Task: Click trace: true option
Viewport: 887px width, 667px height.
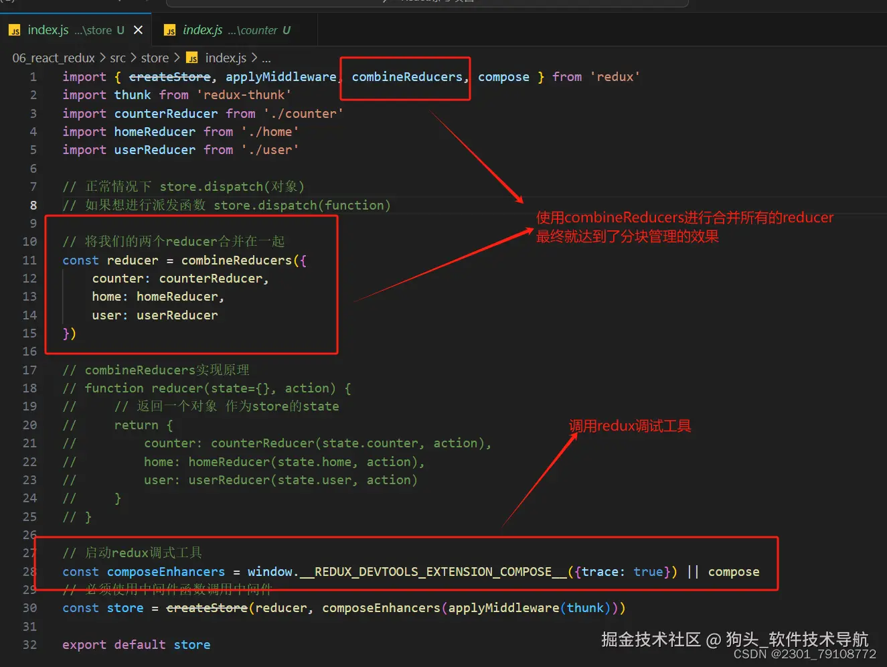Action: (623, 572)
